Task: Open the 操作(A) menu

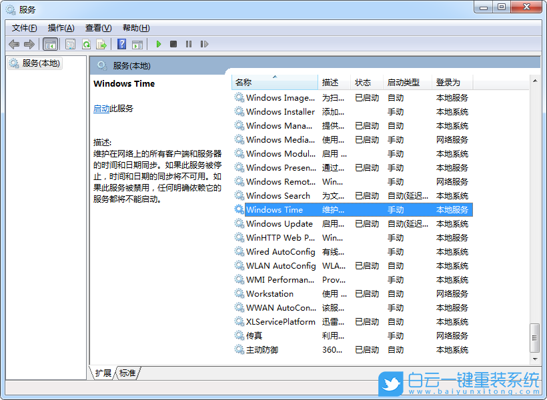Action: (61, 27)
